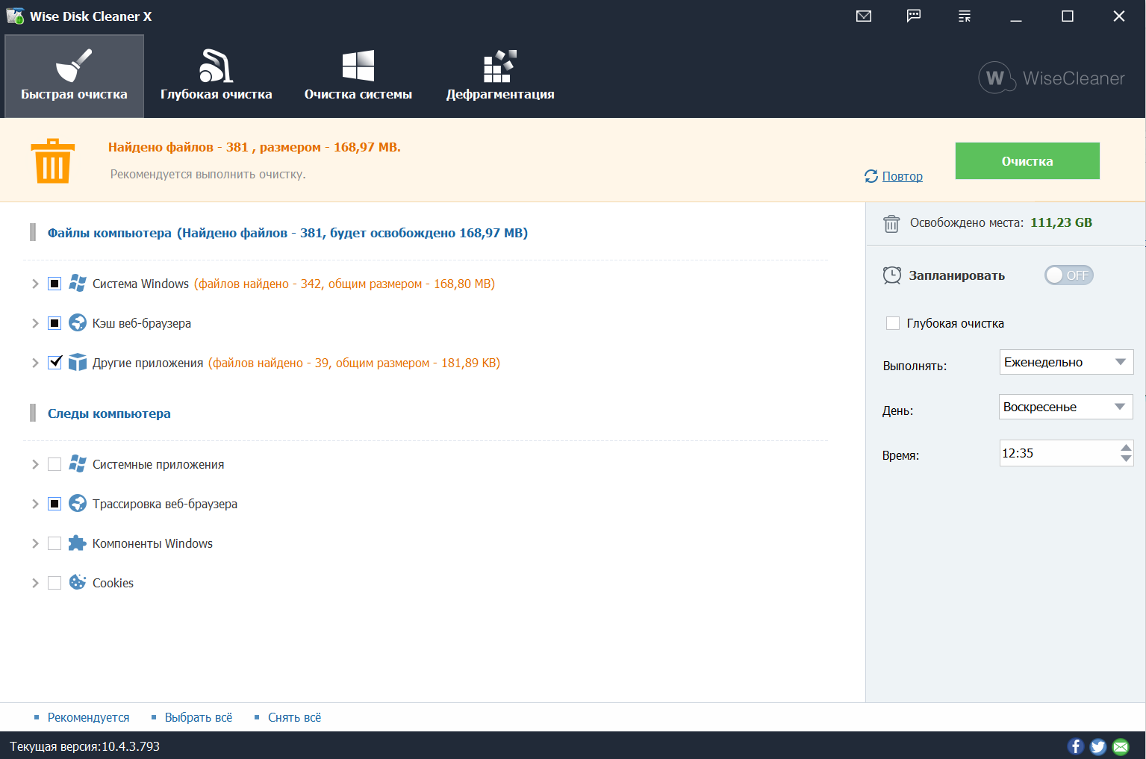Check the Cookies checkbox

coord(55,583)
